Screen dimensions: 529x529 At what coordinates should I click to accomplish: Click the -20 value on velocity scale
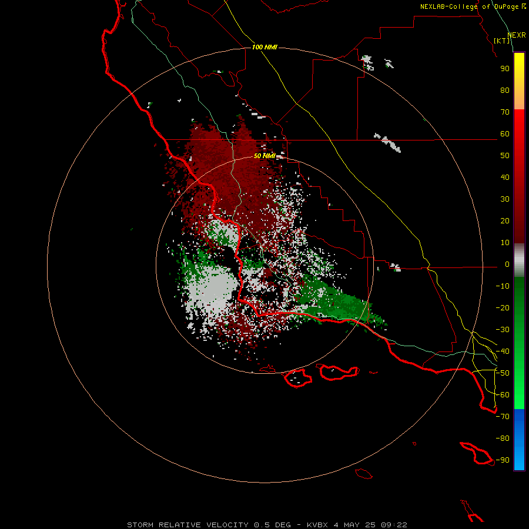coord(503,308)
